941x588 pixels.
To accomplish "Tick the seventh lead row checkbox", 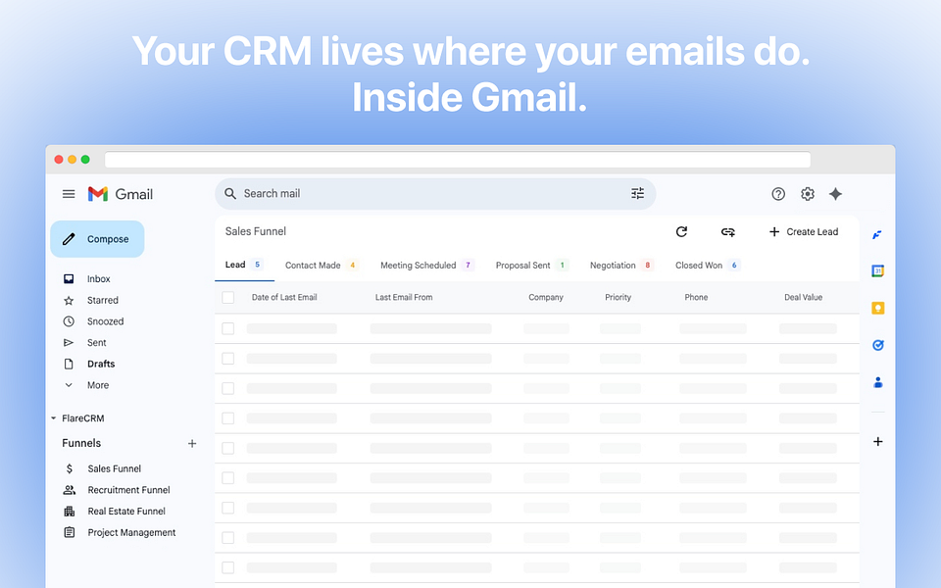I will (x=228, y=509).
